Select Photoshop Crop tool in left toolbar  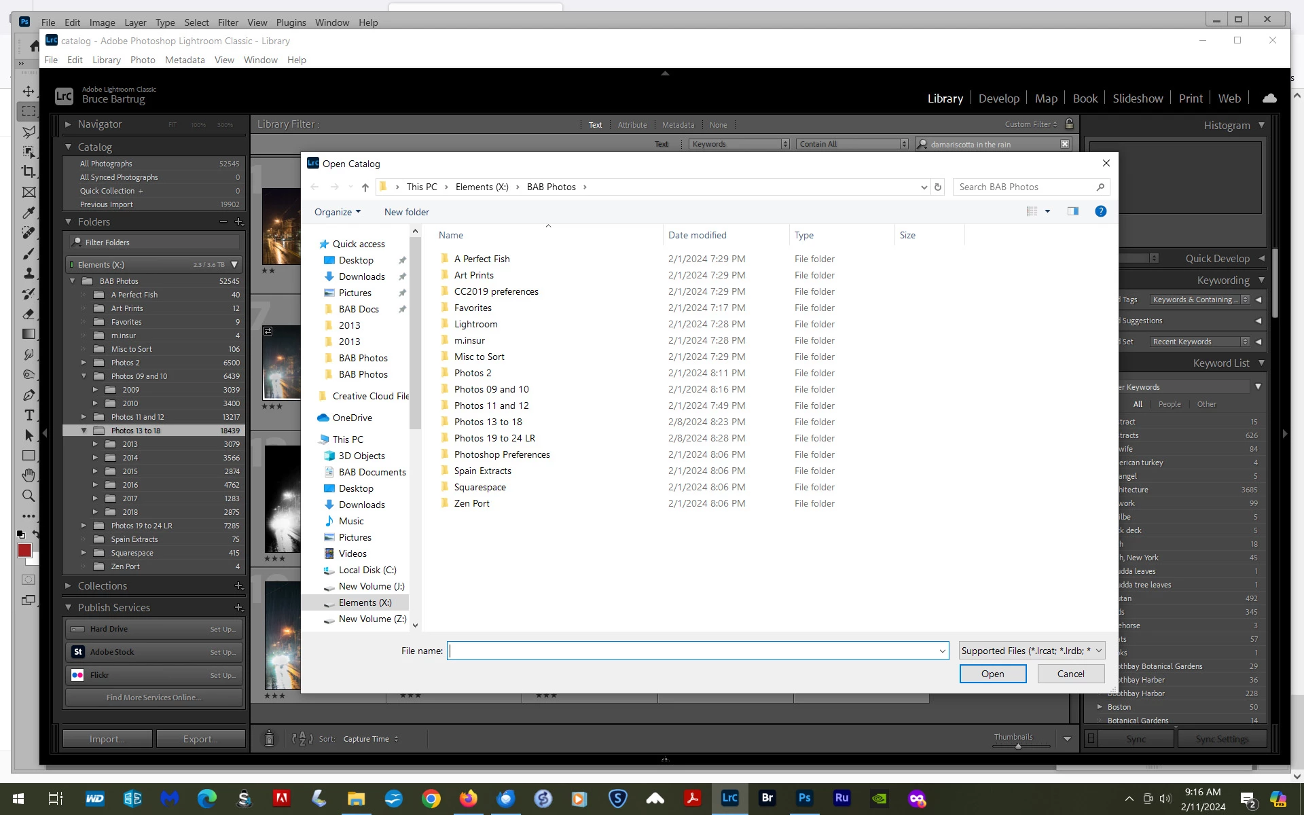click(x=29, y=172)
